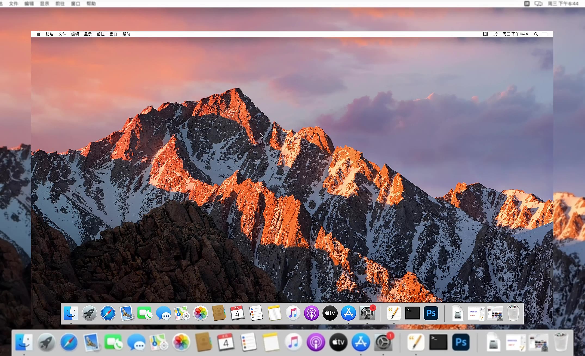Open the 前往 menu in inner menu bar

[x=101, y=34]
